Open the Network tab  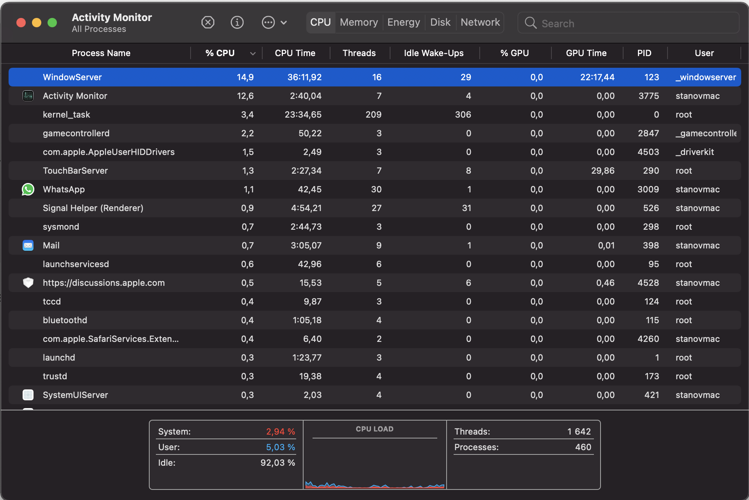(x=480, y=23)
